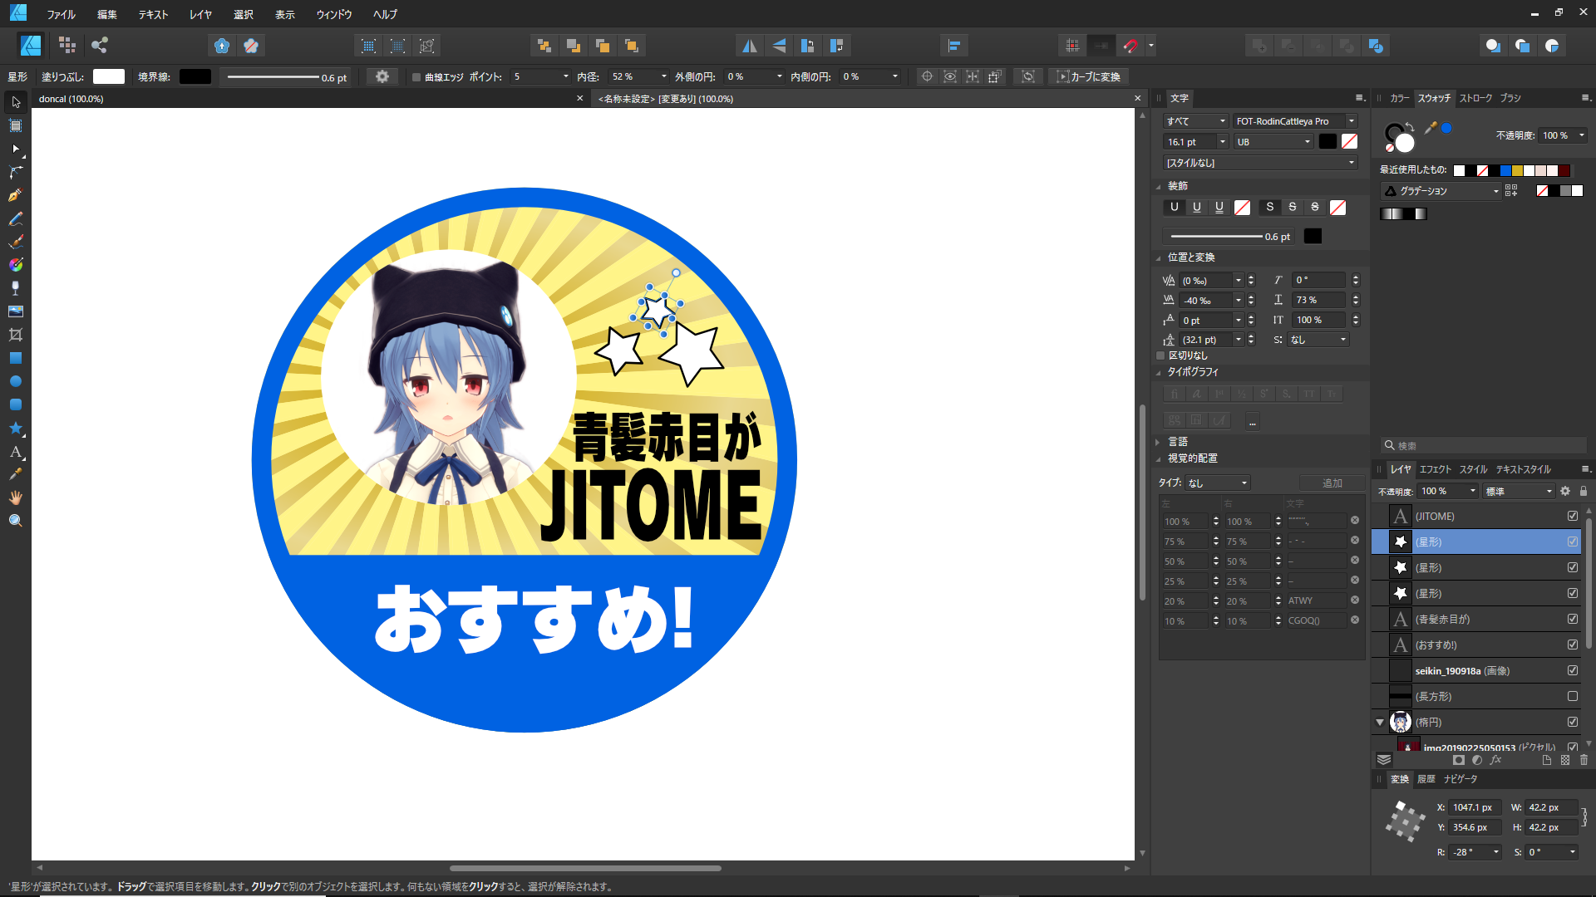Image resolution: width=1596 pixels, height=897 pixels.
Task: Select the Zoom tool
Action: coord(15,521)
